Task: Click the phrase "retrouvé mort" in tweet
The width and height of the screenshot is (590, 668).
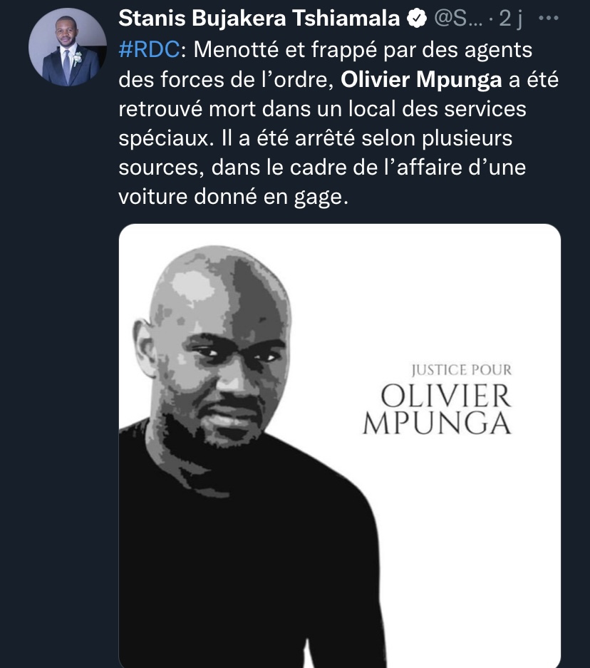Action: 192,110
